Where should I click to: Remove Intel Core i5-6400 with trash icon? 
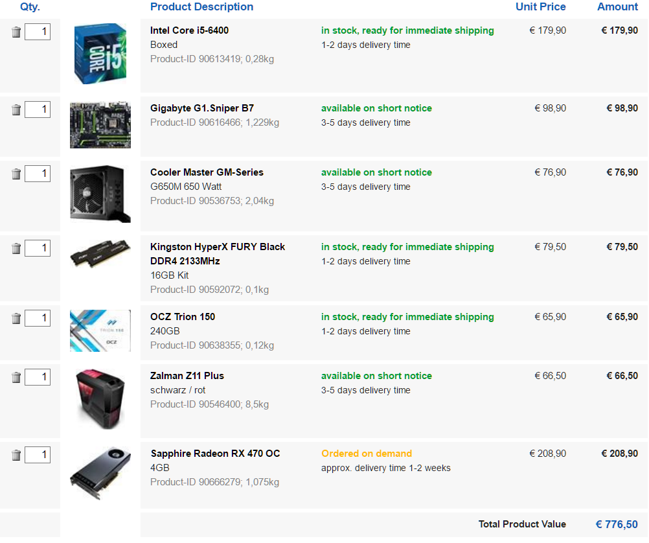(x=16, y=32)
